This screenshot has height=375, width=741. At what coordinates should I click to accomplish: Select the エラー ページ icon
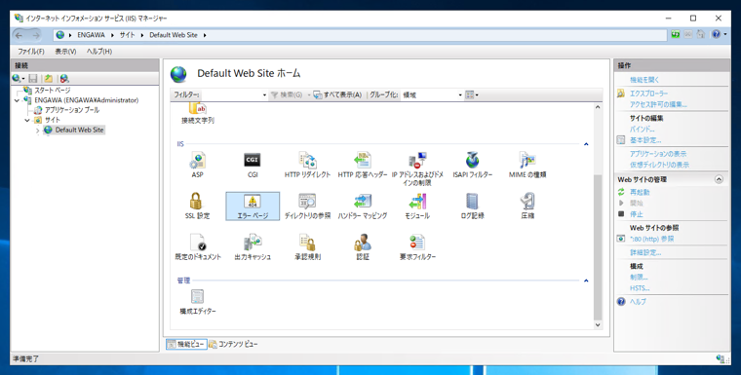(253, 206)
